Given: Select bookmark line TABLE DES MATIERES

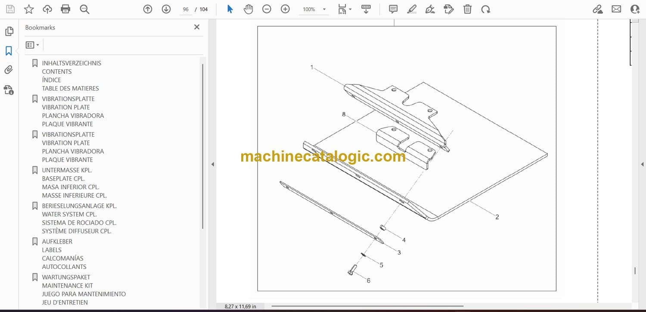Looking at the screenshot, I should 71,88.
